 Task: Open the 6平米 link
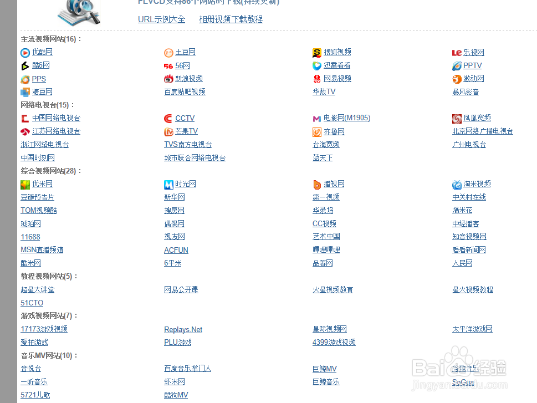click(x=172, y=263)
